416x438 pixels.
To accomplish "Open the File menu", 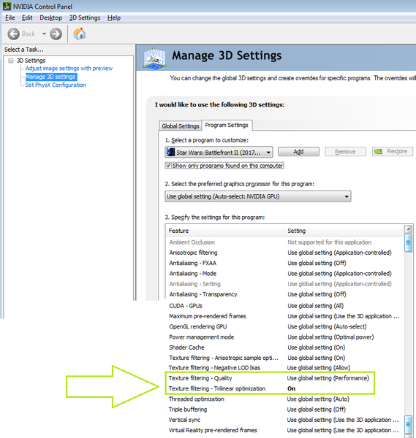I will click(10, 18).
